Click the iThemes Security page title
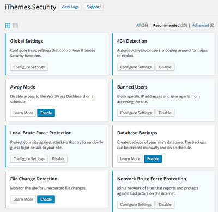Image resolution: width=218 pixels, height=212 pixels. point(31,7)
